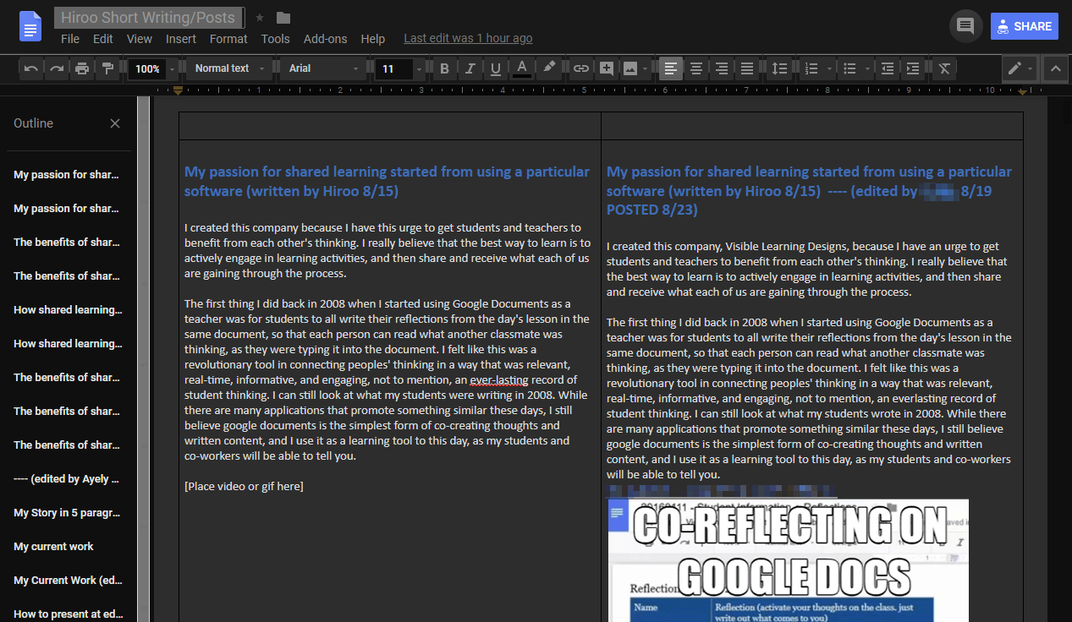This screenshot has width=1072, height=622.
Task: Clear text formatting
Action: 944,68
